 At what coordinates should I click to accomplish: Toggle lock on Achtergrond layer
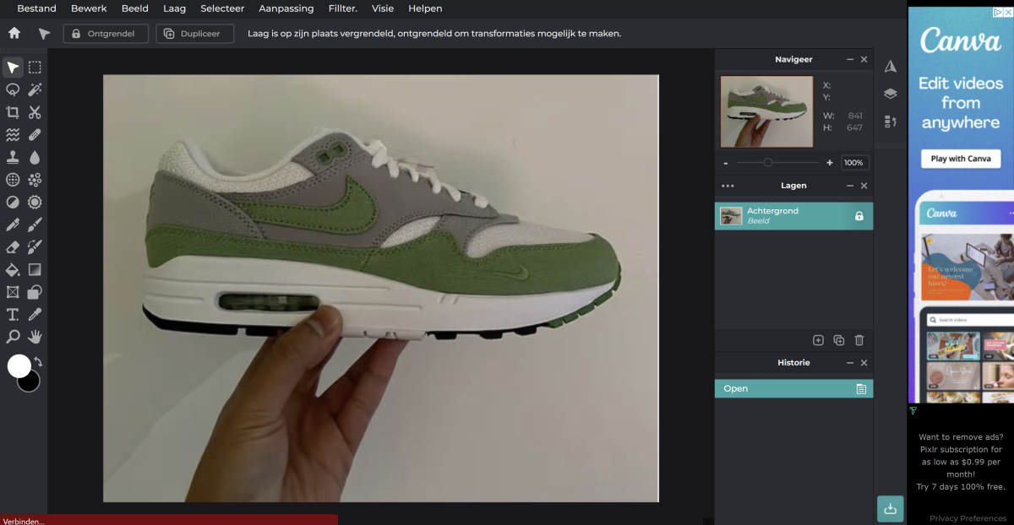tap(859, 216)
